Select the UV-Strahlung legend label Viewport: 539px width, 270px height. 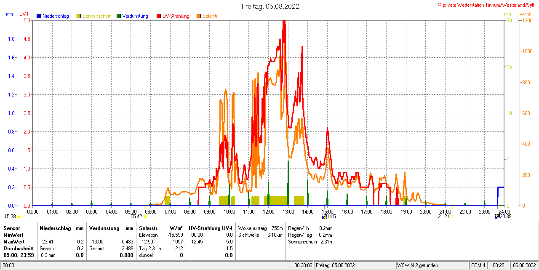[x=177, y=16]
